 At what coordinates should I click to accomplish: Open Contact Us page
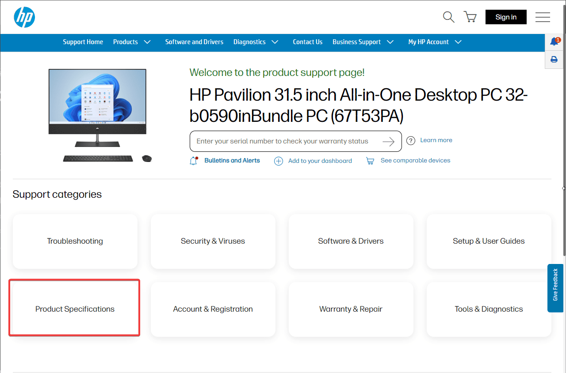coord(308,42)
